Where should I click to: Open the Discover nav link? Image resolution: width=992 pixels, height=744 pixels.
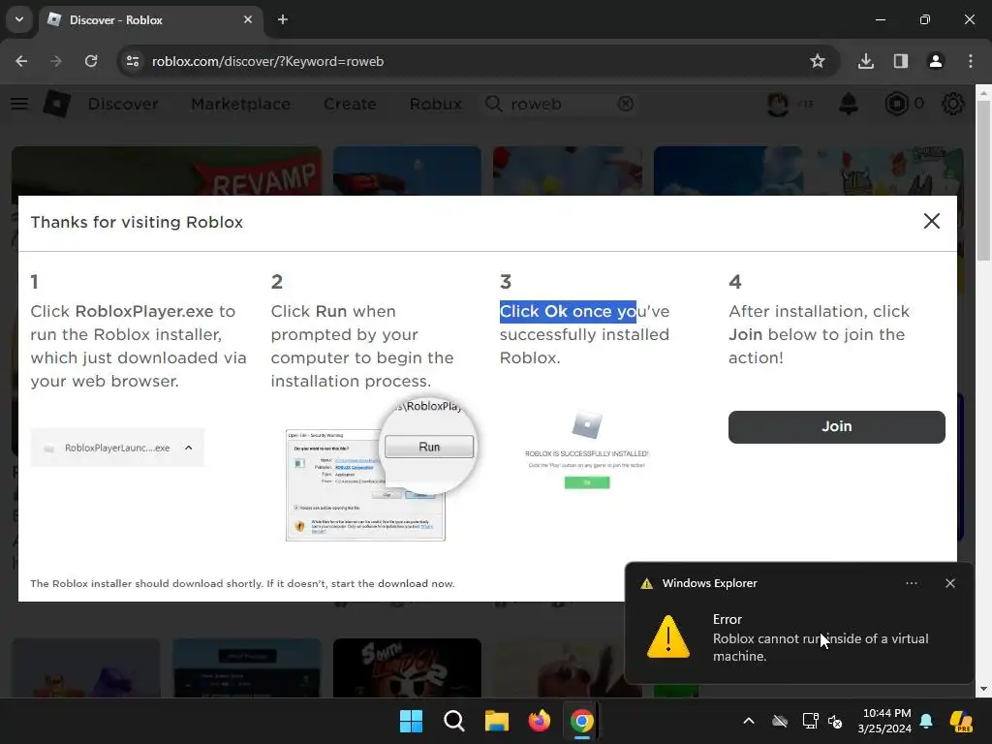(x=123, y=104)
